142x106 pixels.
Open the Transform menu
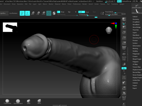114,4
